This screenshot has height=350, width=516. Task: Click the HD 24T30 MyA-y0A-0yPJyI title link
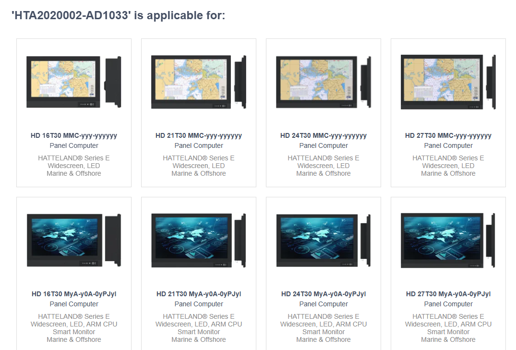click(x=324, y=294)
